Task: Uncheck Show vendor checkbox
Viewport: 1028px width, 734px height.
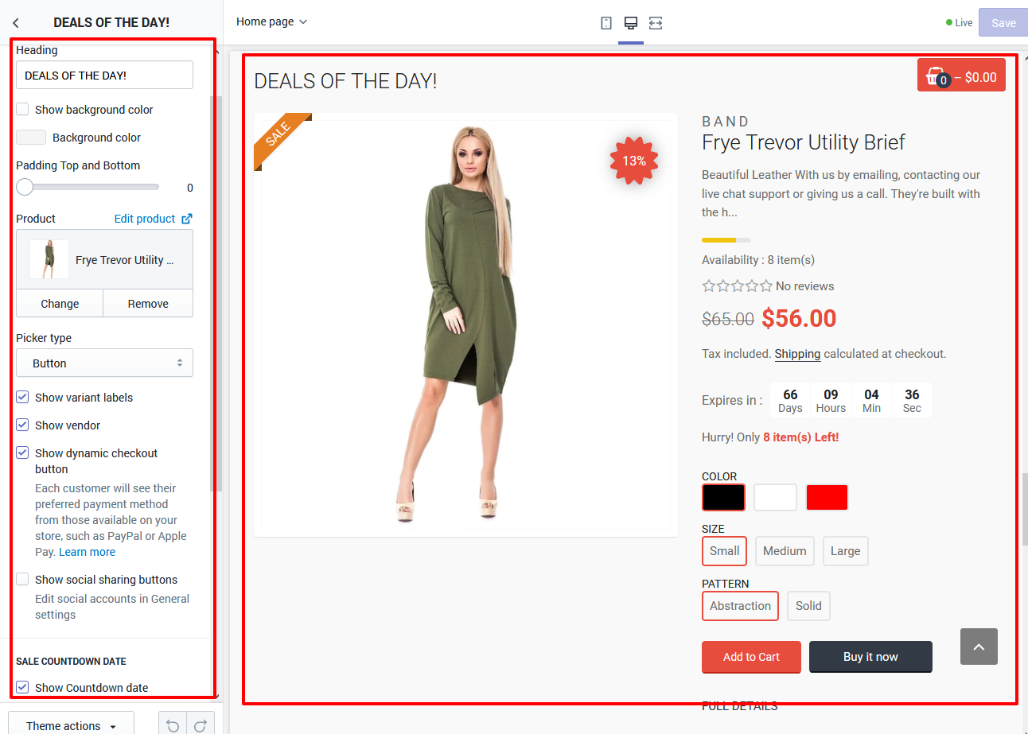Action: (23, 425)
